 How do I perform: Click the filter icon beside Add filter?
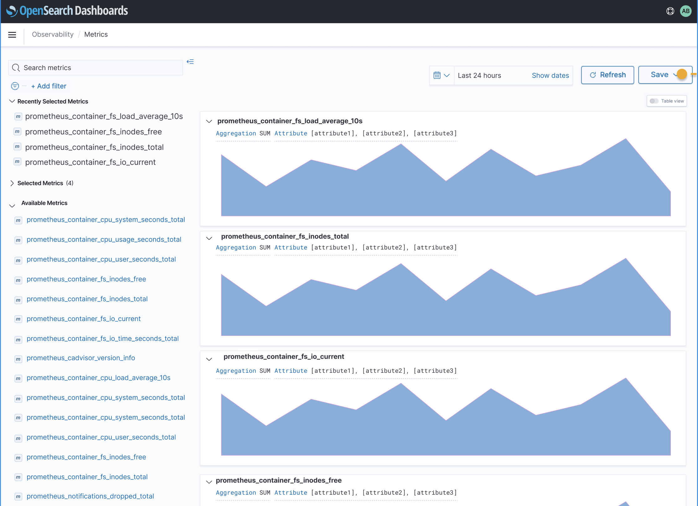point(15,86)
